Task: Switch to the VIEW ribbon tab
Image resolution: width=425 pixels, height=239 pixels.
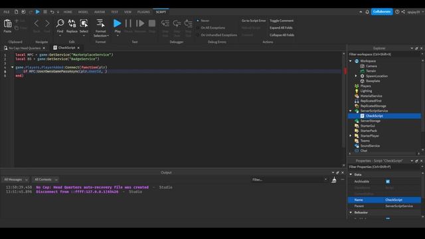Action: [x=127, y=12]
